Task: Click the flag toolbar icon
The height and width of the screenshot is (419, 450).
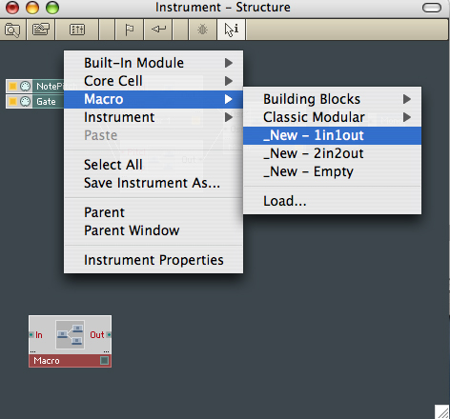Action: 129,30
